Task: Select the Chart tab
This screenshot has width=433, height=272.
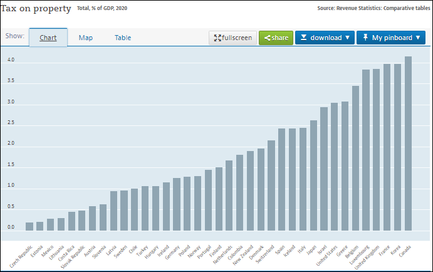Action: [x=48, y=38]
